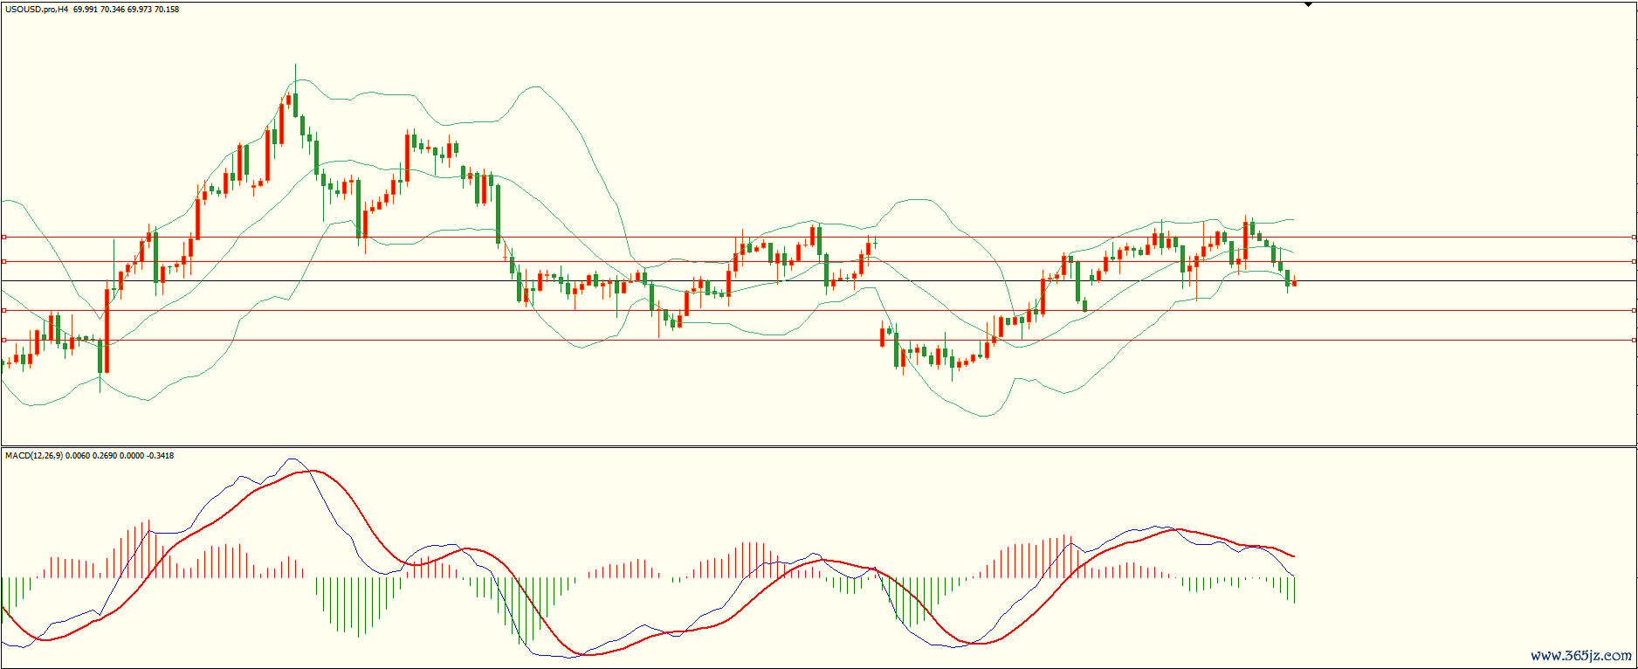1638x669 pixels.
Task: Select the chart shift triangle marker at top
Action: pyautogui.click(x=1308, y=4)
